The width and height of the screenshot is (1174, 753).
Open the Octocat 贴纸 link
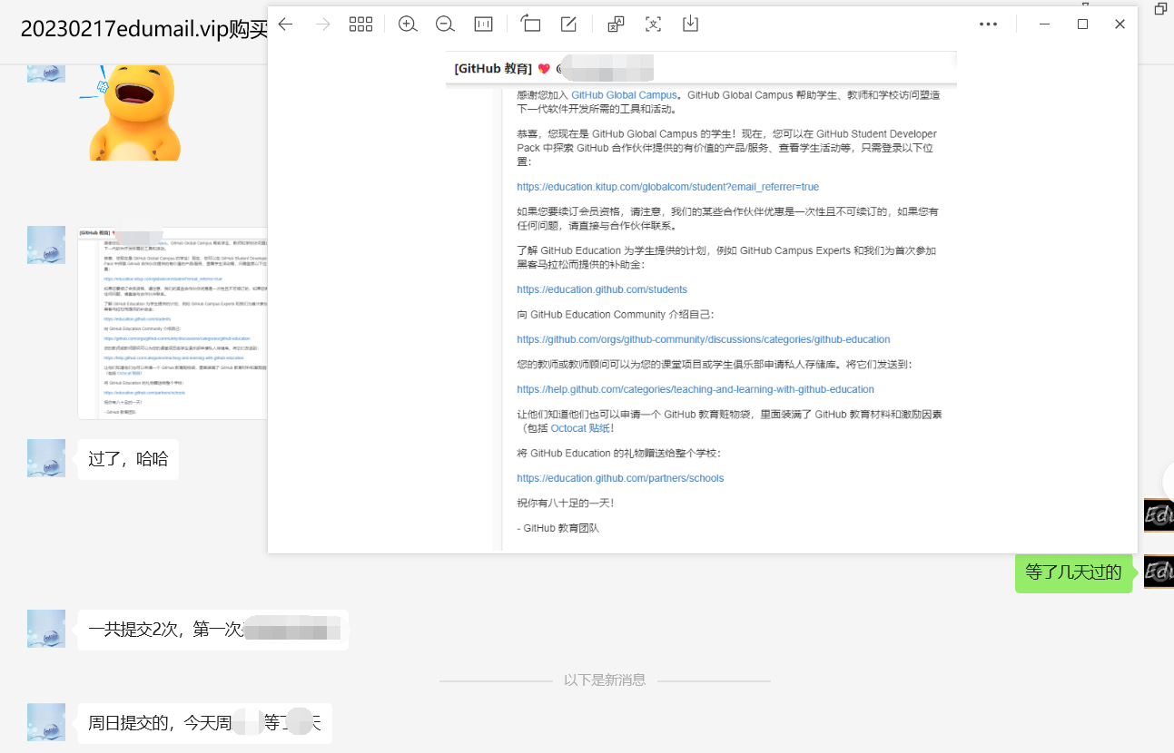pyautogui.click(x=580, y=428)
